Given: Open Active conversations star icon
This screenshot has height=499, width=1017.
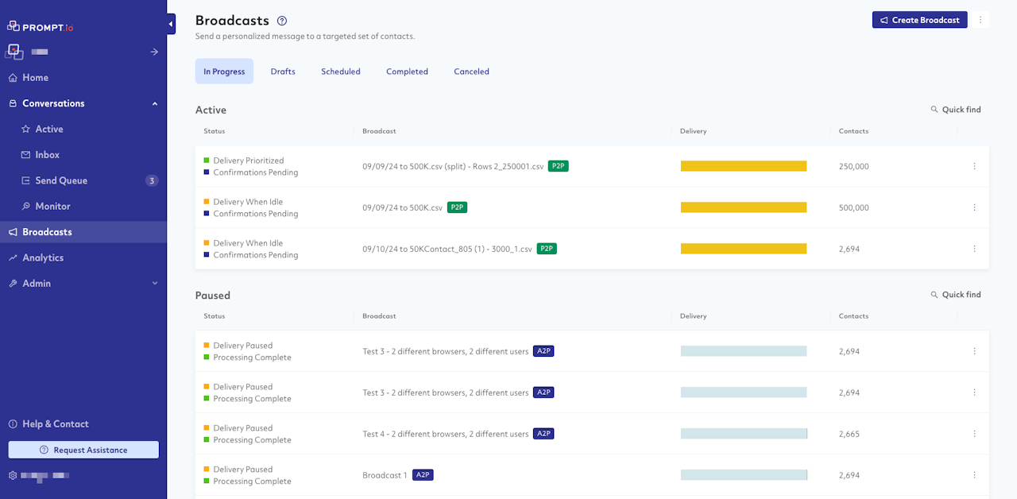Looking at the screenshot, I should pos(26,129).
